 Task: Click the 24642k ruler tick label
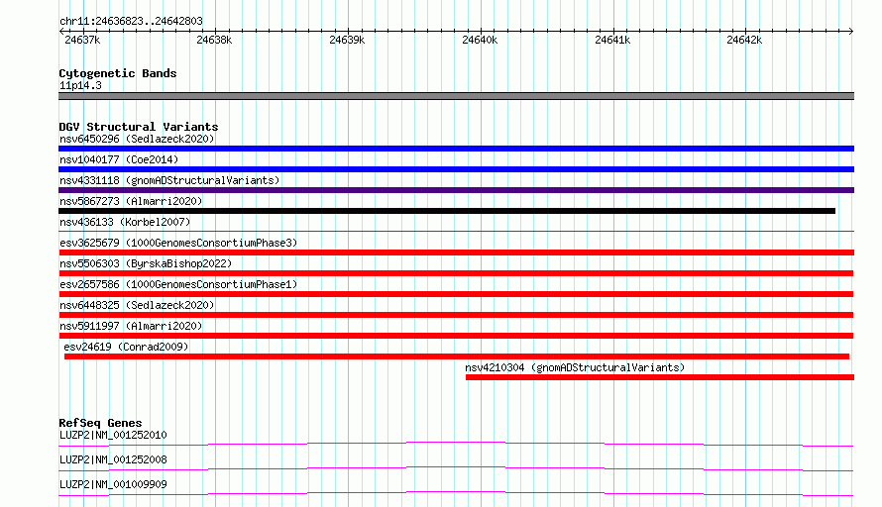(744, 41)
